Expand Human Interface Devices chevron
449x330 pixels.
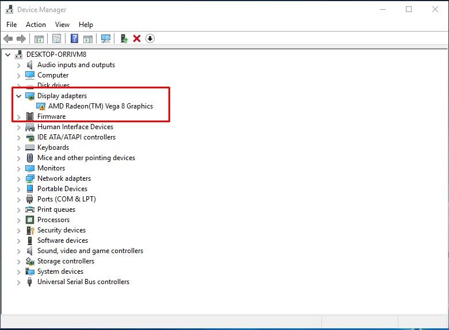[x=18, y=127]
